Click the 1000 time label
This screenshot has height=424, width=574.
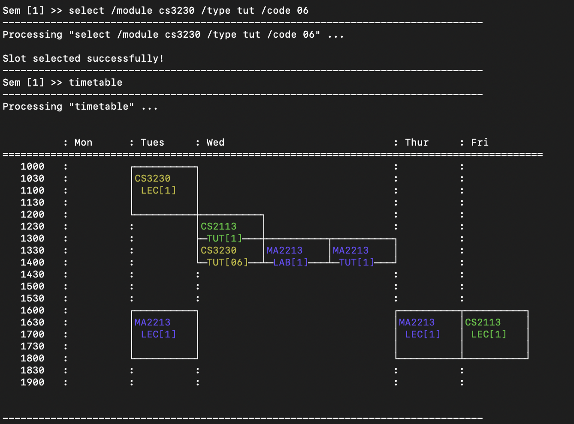pos(33,167)
